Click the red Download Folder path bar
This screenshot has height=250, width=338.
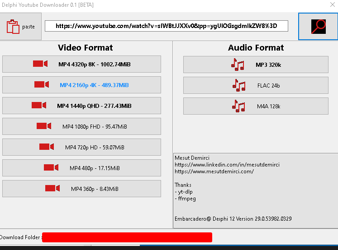pos(127,237)
